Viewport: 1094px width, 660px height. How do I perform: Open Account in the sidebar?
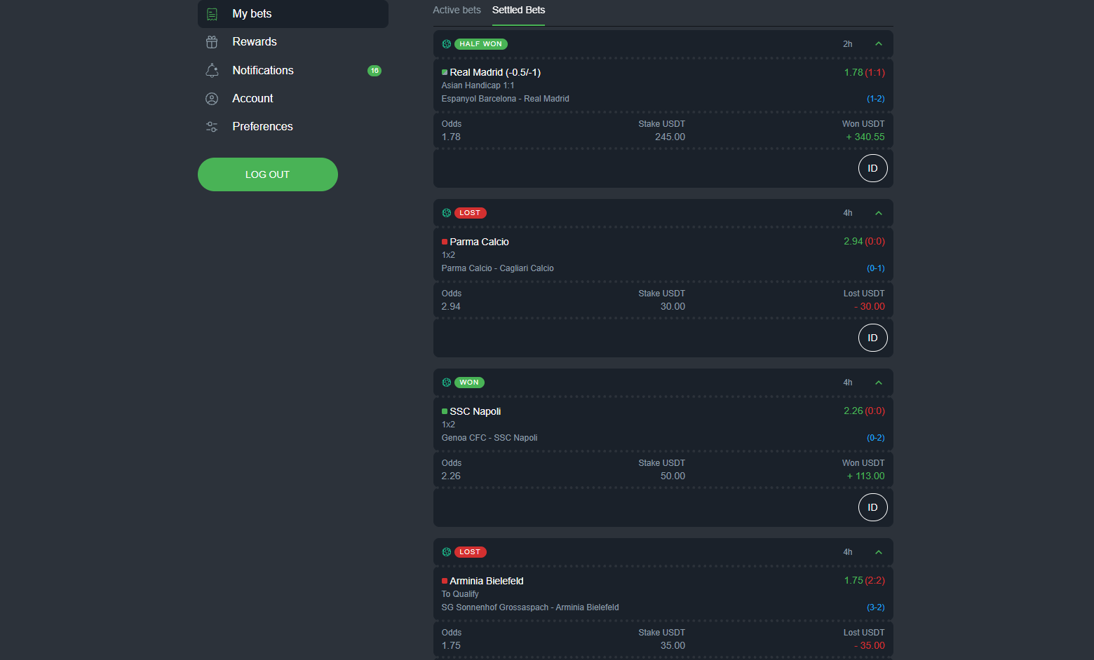(293, 99)
